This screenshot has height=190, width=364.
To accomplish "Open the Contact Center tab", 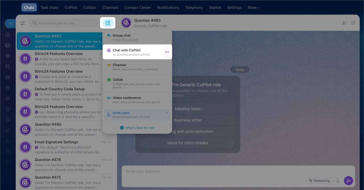I will coord(138,8).
